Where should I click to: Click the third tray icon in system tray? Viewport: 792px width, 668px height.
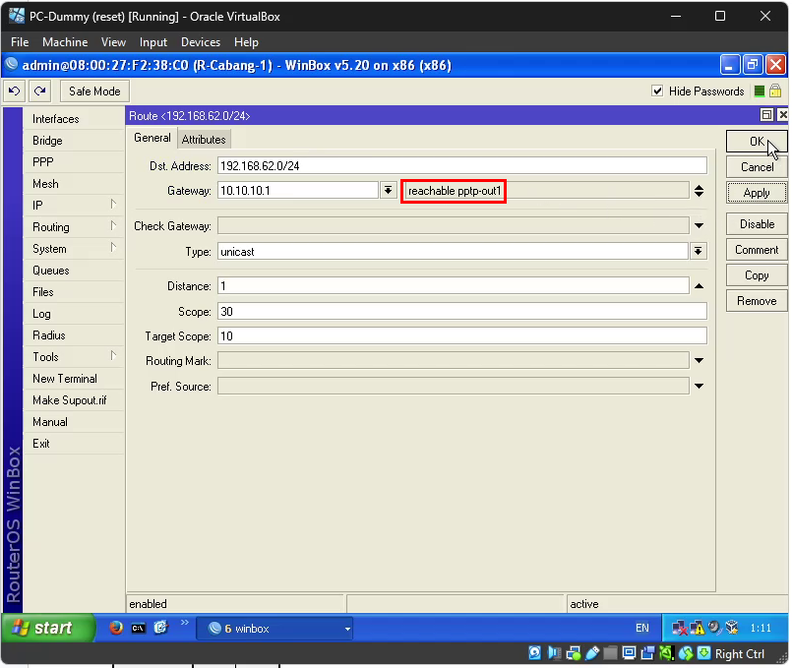click(714, 628)
